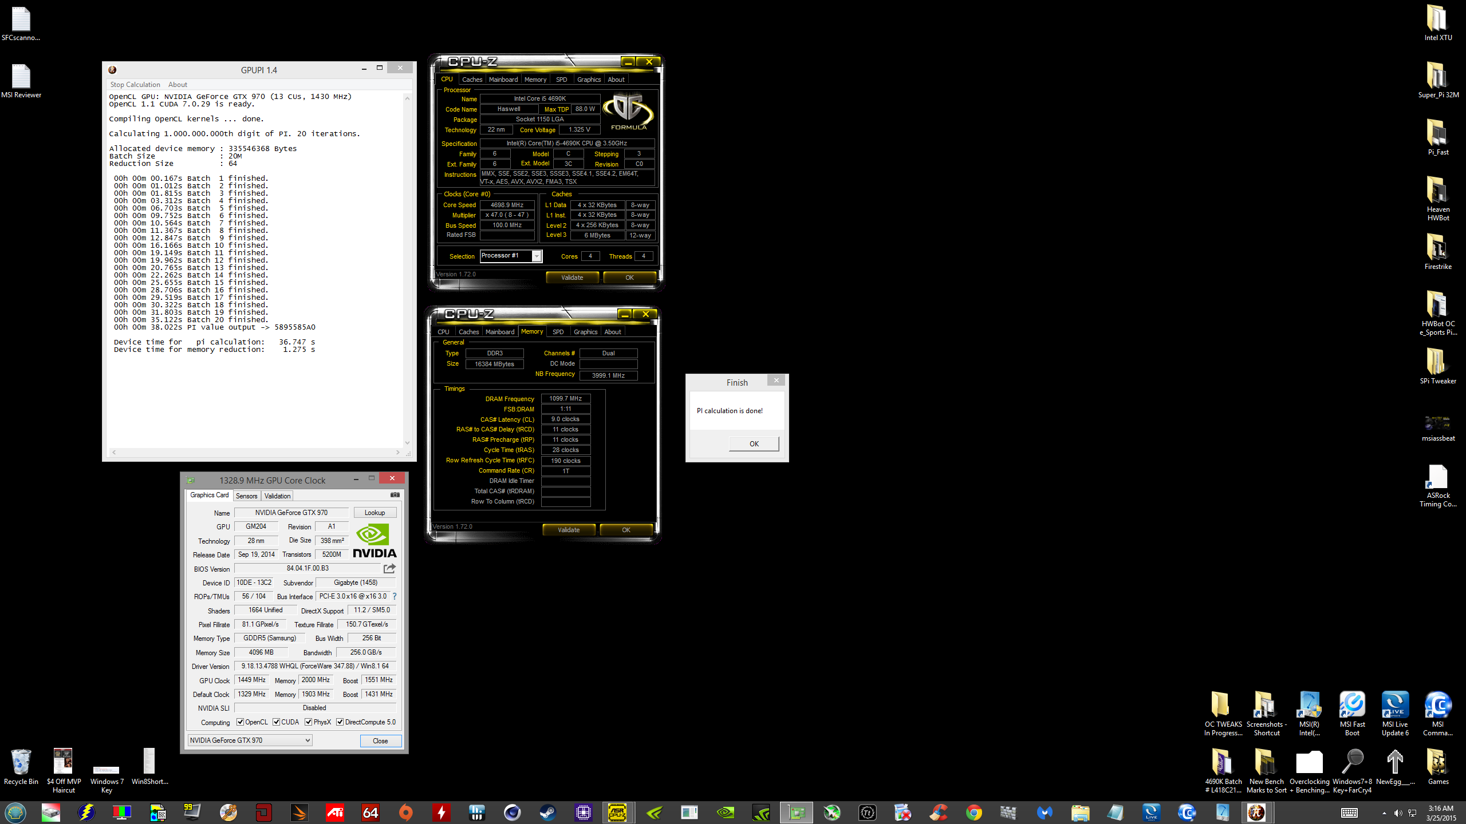This screenshot has height=824, width=1466.
Task: Open the Pi_Fast desktop folder
Action: (1437, 137)
